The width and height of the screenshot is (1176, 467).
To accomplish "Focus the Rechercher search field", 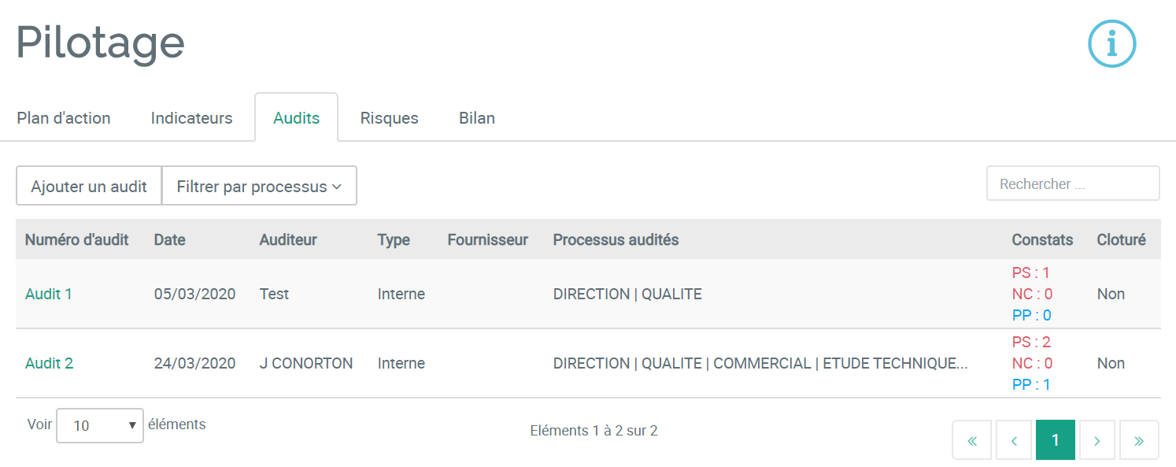I will tap(1073, 183).
